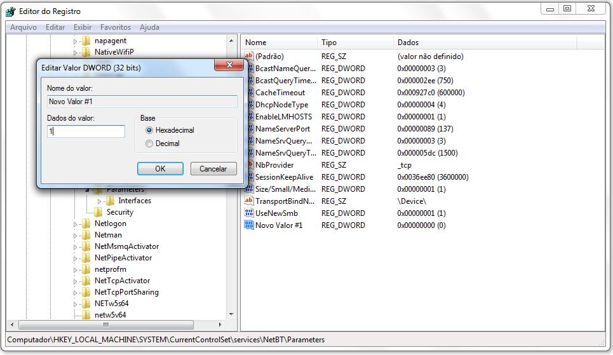Click the Security folder icon in tree
The width and height of the screenshot is (613, 355).
98,212
